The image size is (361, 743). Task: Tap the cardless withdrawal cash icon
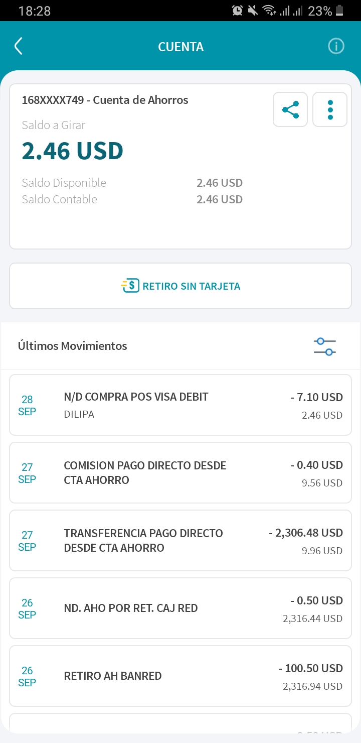coord(130,286)
